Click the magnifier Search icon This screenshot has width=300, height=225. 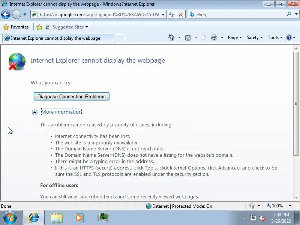[289, 14]
